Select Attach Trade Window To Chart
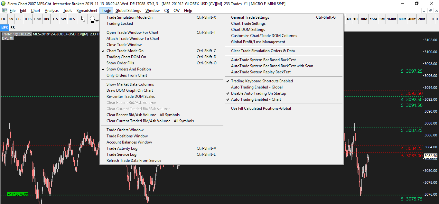This screenshot has height=204, width=439. tap(161, 39)
